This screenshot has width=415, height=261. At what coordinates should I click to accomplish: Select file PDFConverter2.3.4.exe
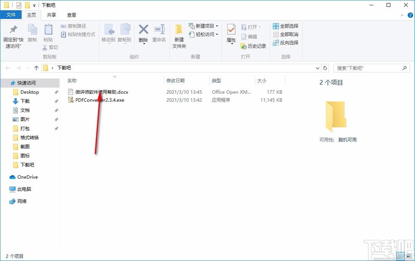(100, 100)
